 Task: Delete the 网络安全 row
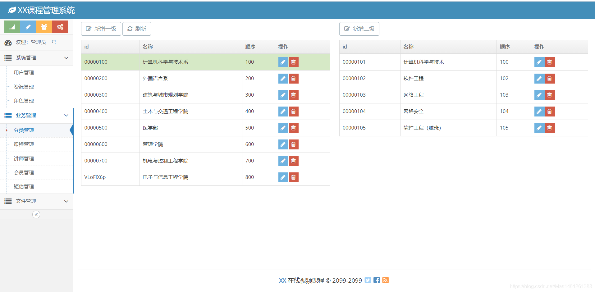coord(550,112)
